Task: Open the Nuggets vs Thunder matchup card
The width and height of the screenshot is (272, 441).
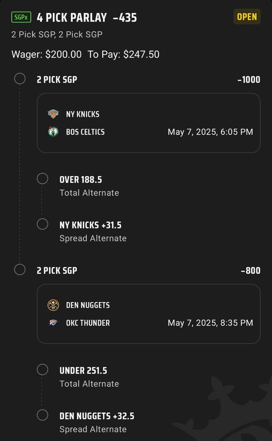Action: pyautogui.click(x=148, y=314)
